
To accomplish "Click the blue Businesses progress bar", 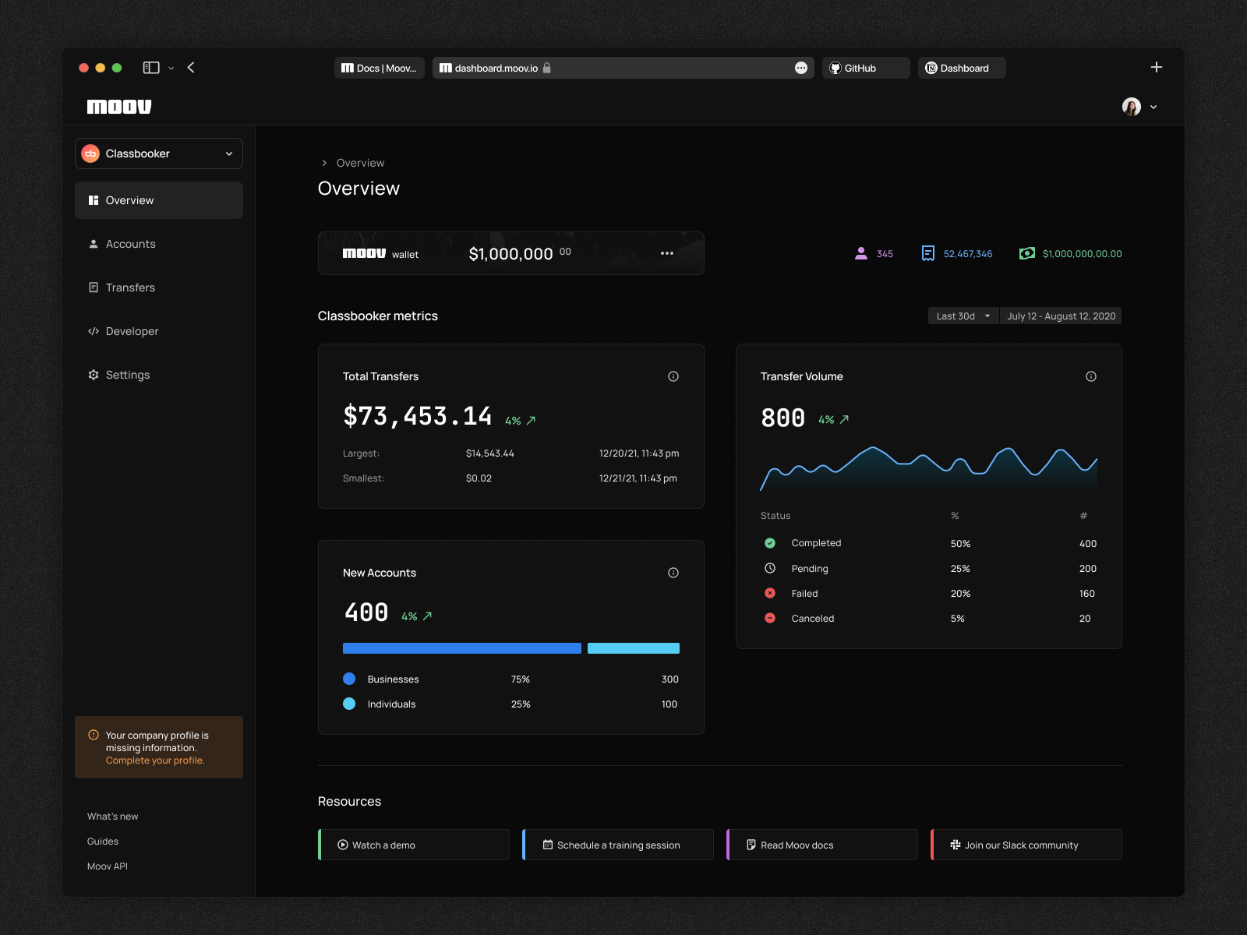I will coord(461,648).
